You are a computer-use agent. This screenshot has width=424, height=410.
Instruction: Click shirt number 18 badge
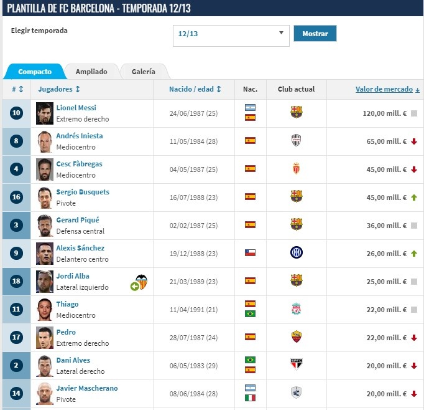coord(16,281)
